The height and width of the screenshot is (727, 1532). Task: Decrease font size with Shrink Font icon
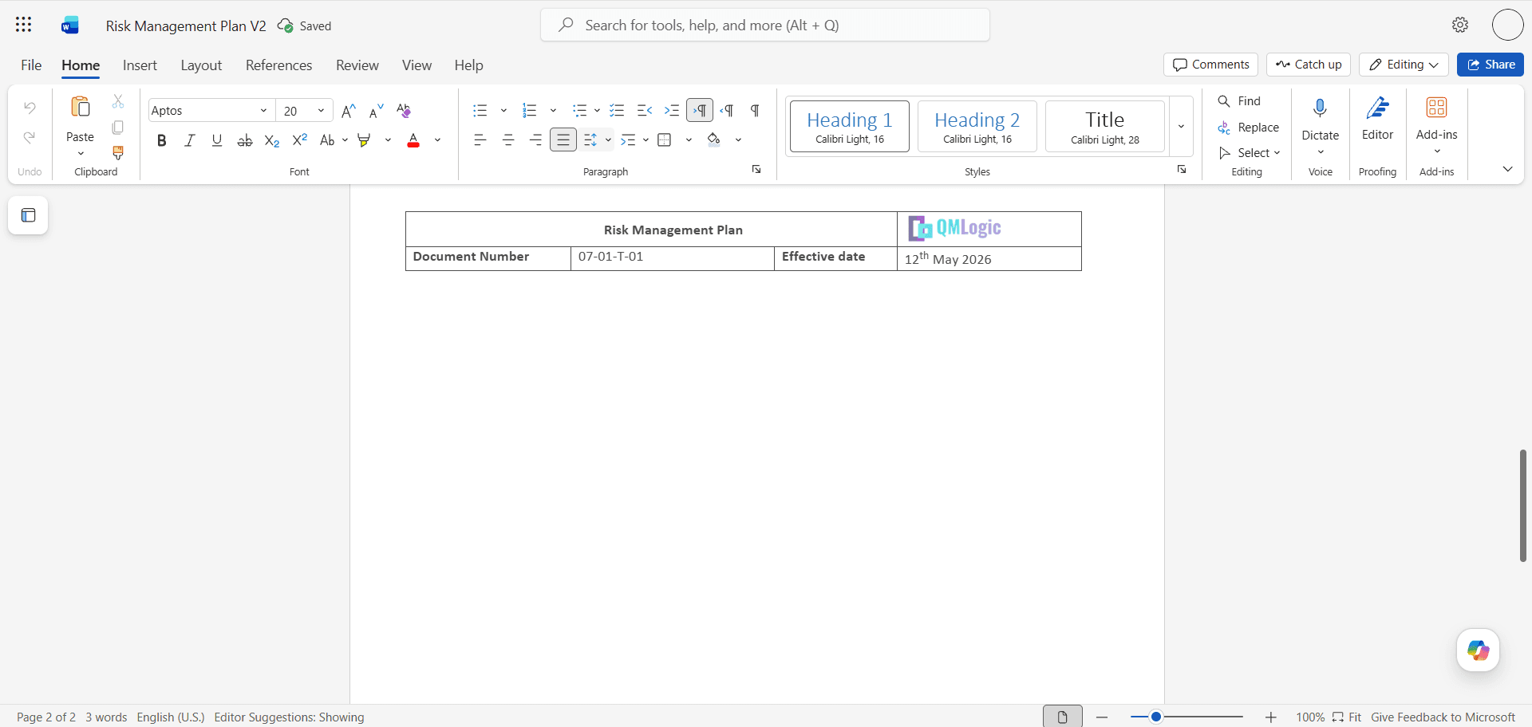coord(376,111)
